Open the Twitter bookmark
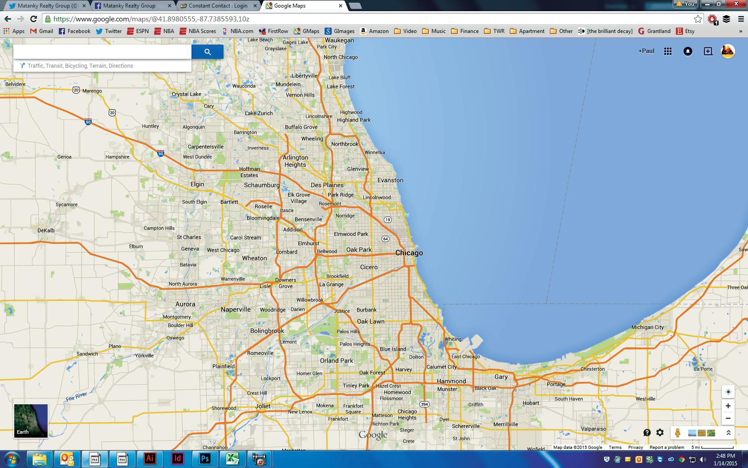Image resolution: width=748 pixels, height=468 pixels. (109, 31)
